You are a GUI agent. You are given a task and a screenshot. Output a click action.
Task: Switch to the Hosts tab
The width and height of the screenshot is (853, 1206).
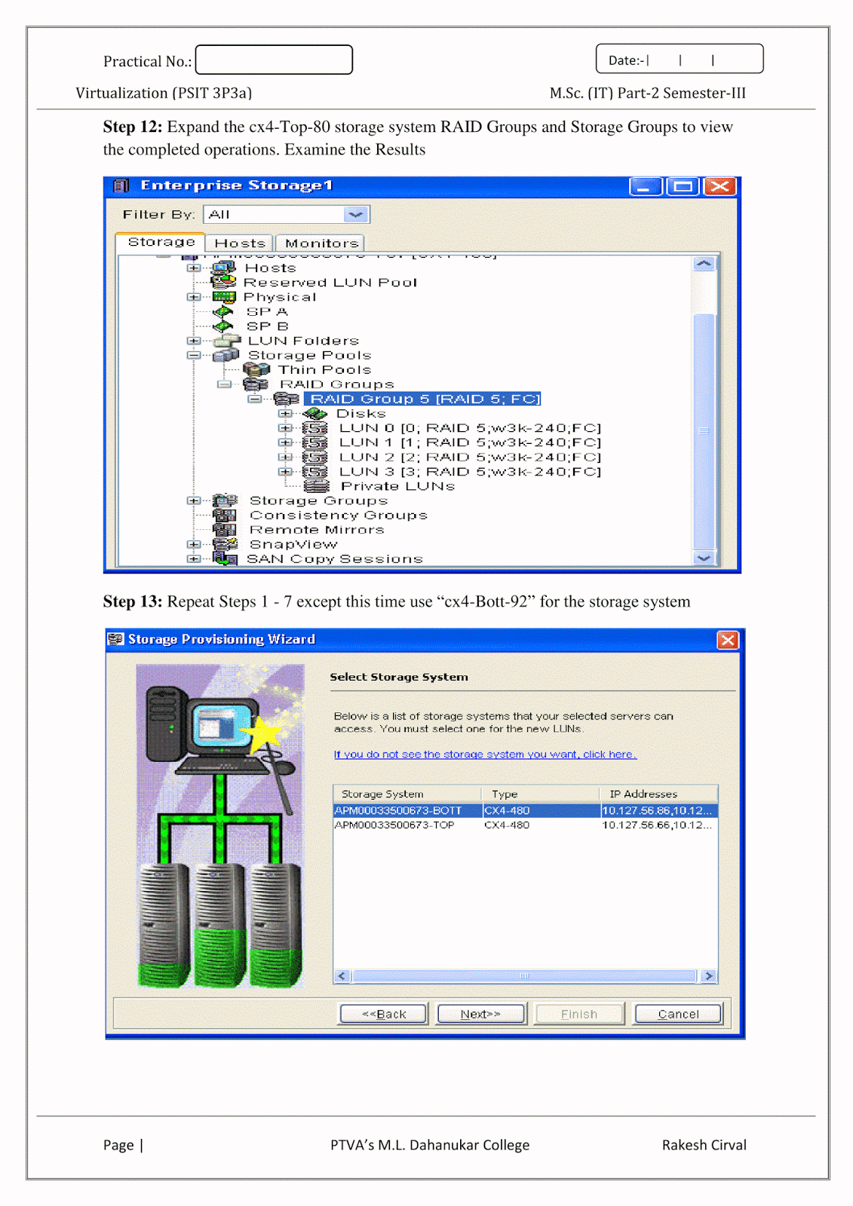tap(240, 243)
